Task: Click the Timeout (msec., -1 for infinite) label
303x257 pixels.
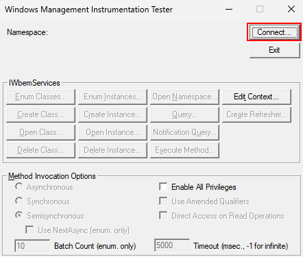Action: tap(241, 246)
